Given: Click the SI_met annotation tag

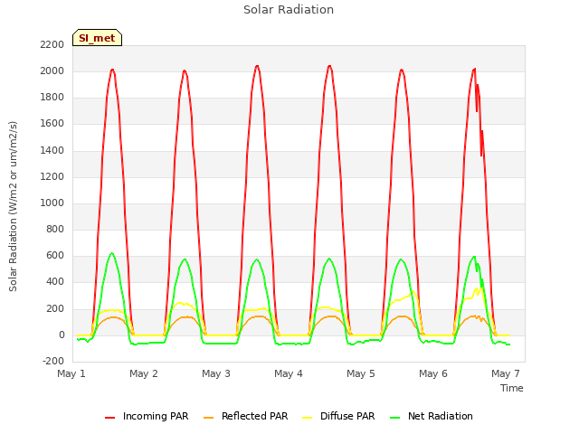Looking at the screenshot, I should [97, 38].
